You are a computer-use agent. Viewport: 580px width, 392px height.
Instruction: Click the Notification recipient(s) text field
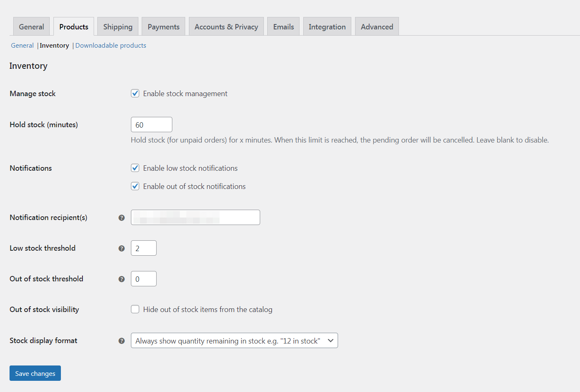click(x=195, y=218)
